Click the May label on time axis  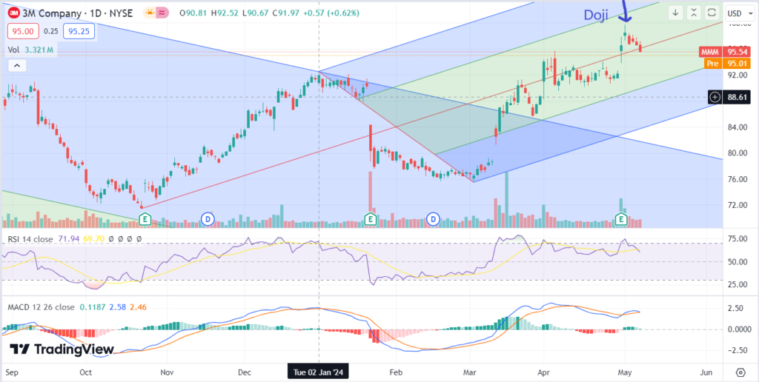click(624, 373)
